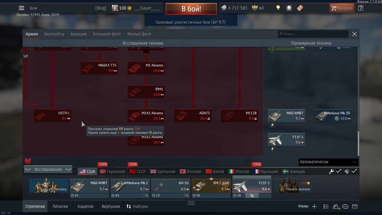Select the Леталки preset
The width and height of the screenshot is (382, 215).
coord(60,206)
